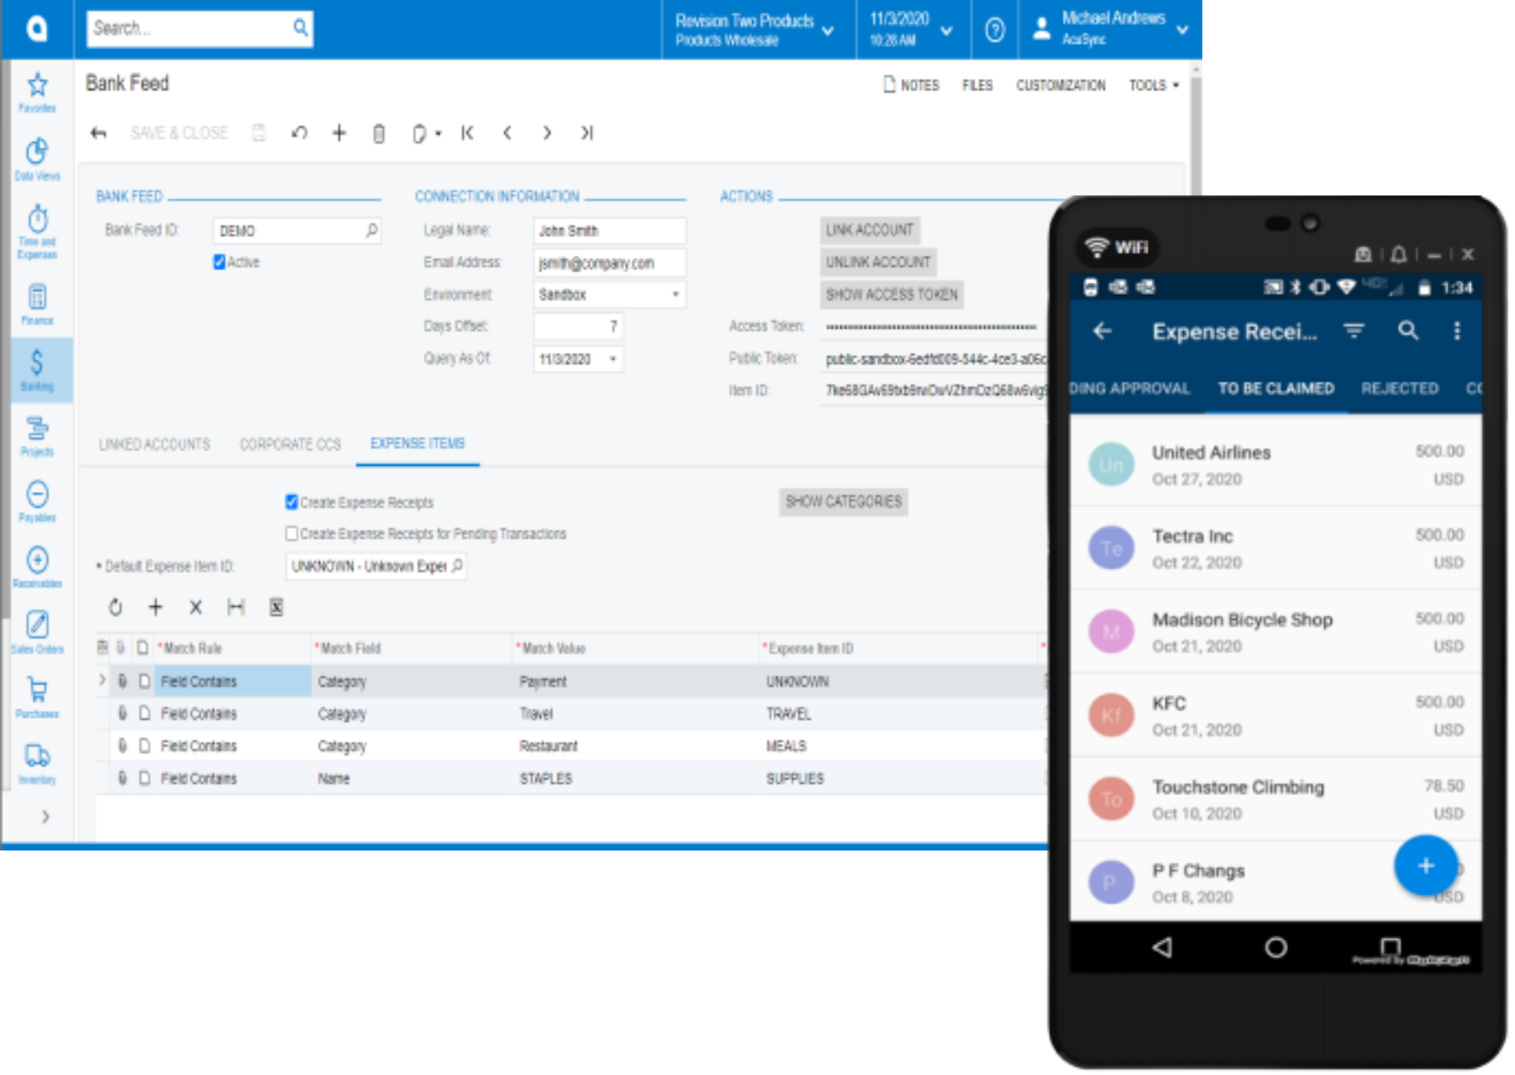This screenshot has height=1075, width=1515.
Task: Toggle Create Expense Receipts checkbox
Action: click(292, 502)
